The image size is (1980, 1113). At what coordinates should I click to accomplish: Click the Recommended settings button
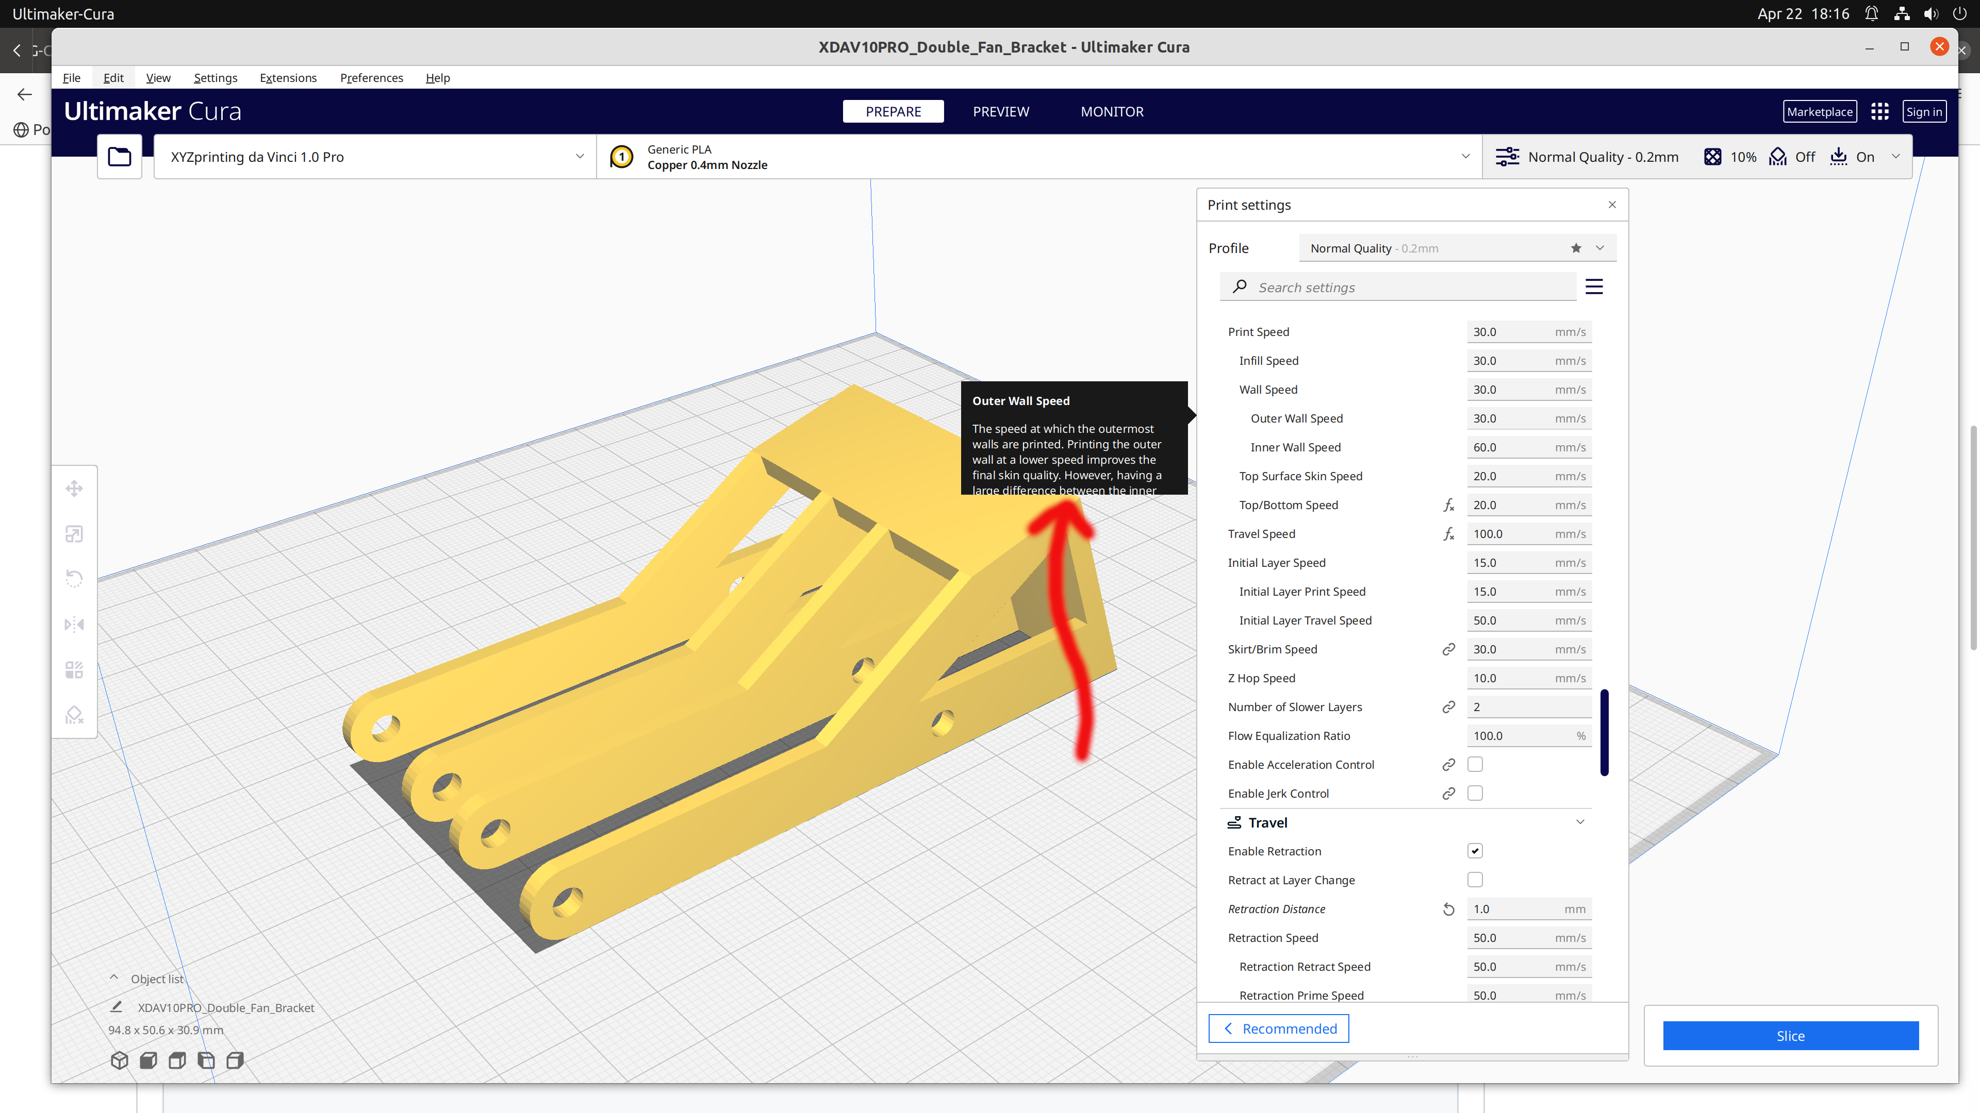pyautogui.click(x=1278, y=1028)
